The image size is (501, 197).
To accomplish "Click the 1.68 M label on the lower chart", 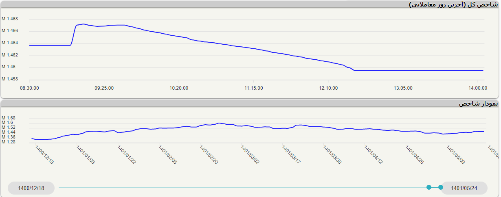I will point(9,118).
